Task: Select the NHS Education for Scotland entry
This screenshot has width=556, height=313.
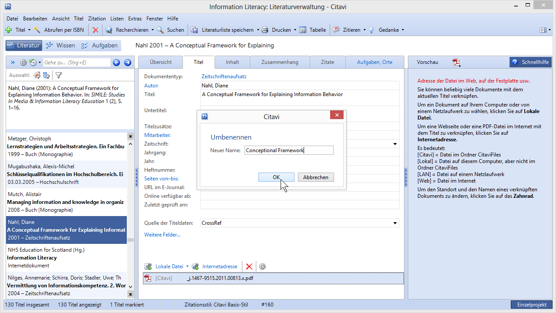Action: point(66,258)
